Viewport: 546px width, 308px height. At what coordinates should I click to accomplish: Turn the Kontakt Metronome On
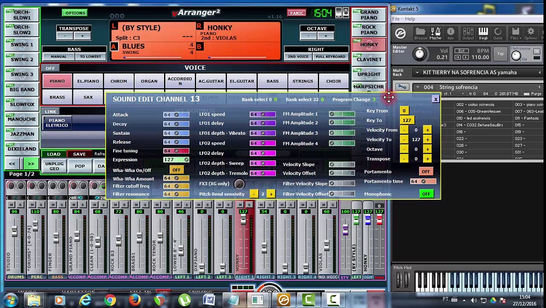537,51
